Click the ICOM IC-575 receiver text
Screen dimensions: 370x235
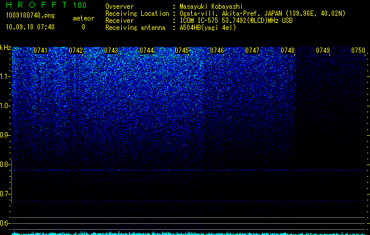(x=236, y=21)
